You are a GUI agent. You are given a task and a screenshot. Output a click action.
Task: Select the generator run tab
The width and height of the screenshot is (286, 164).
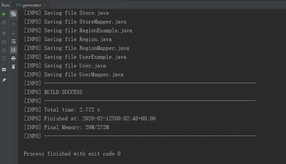[29, 5]
